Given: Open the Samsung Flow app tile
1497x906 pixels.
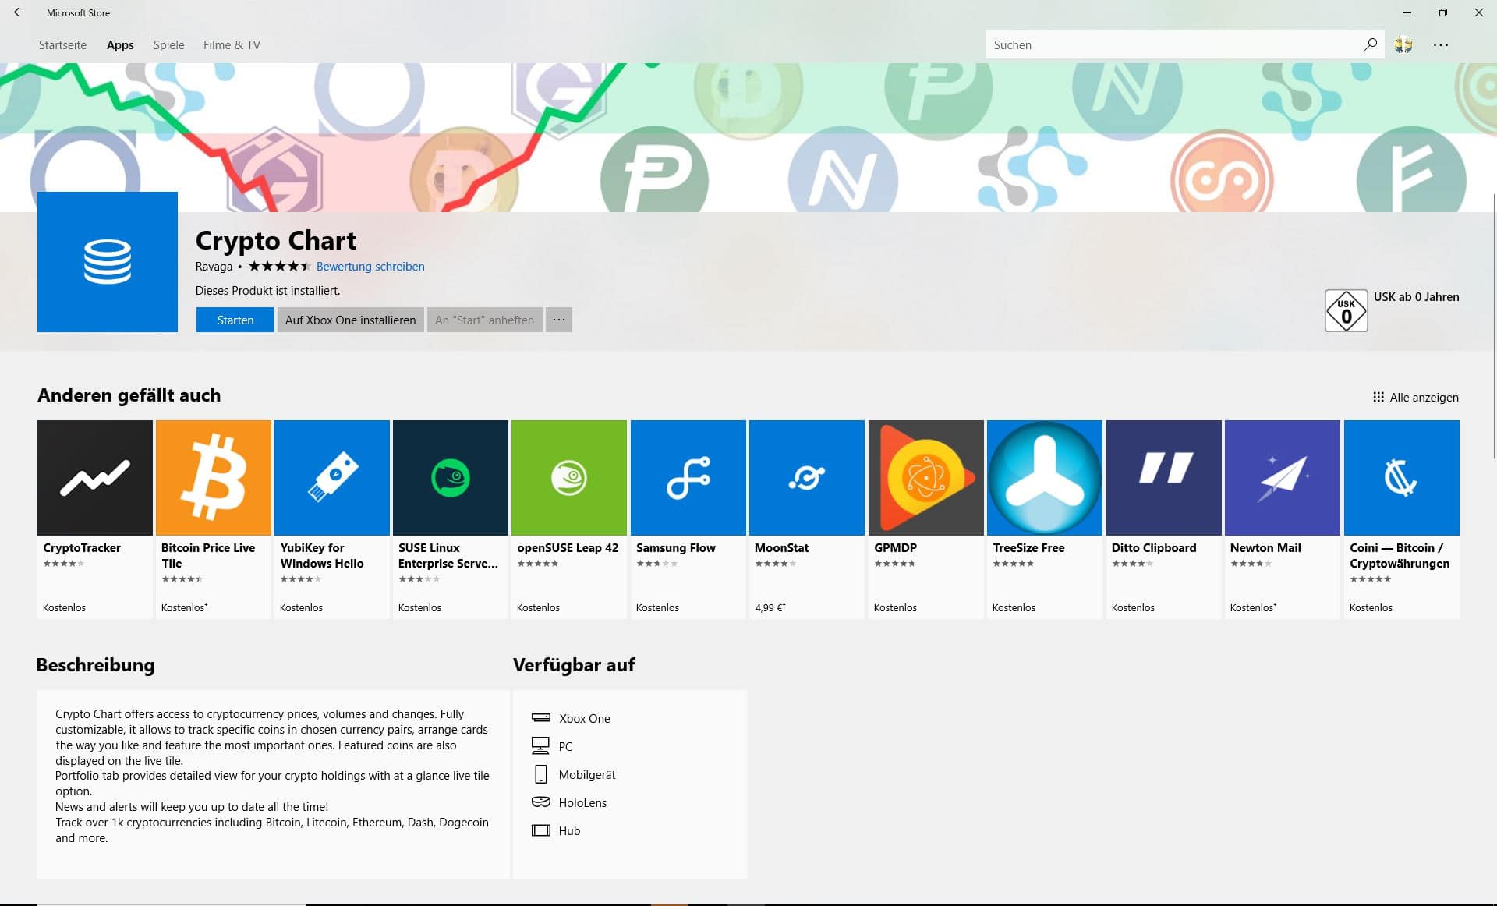Looking at the screenshot, I should point(688,478).
